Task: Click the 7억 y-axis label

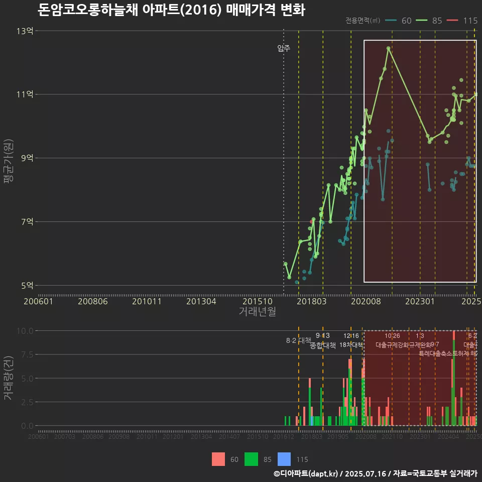Action: point(27,221)
